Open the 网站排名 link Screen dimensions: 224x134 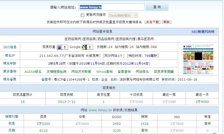(142, 72)
